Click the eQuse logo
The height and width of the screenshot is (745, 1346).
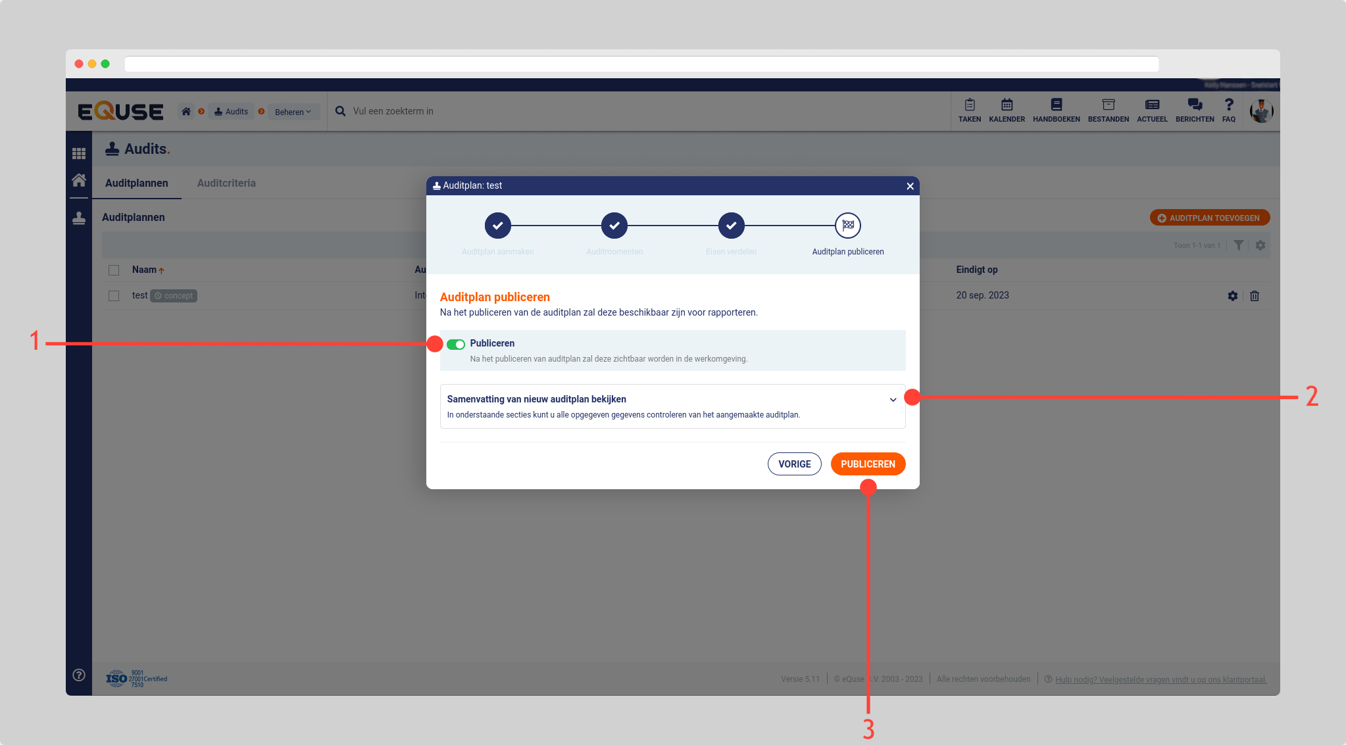tap(120, 111)
